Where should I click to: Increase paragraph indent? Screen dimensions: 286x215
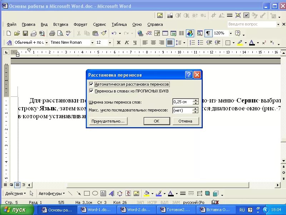217,43
